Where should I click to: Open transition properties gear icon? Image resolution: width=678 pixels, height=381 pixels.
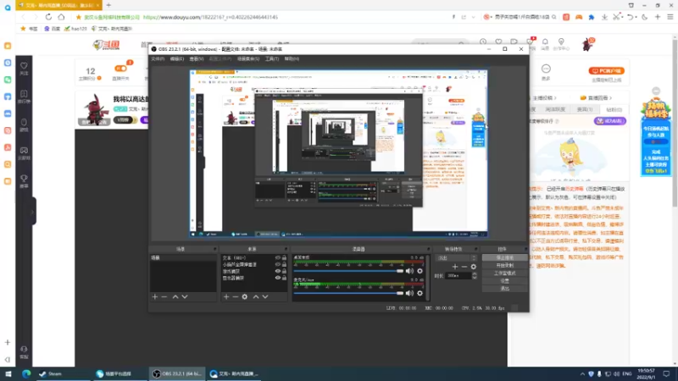coord(474,267)
